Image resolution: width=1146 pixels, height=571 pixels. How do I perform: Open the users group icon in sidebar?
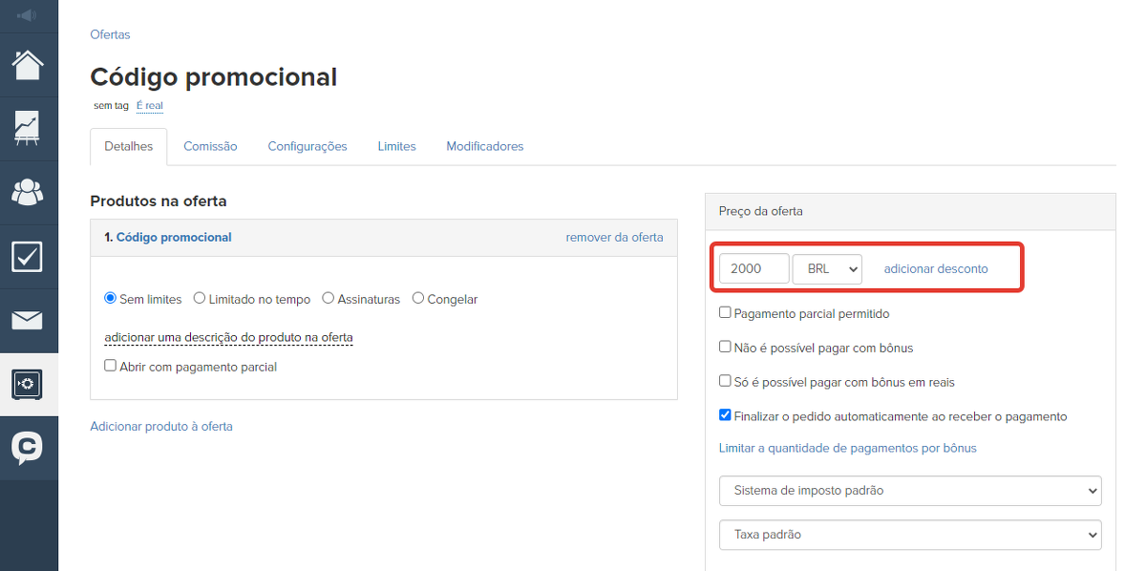click(x=28, y=192)
